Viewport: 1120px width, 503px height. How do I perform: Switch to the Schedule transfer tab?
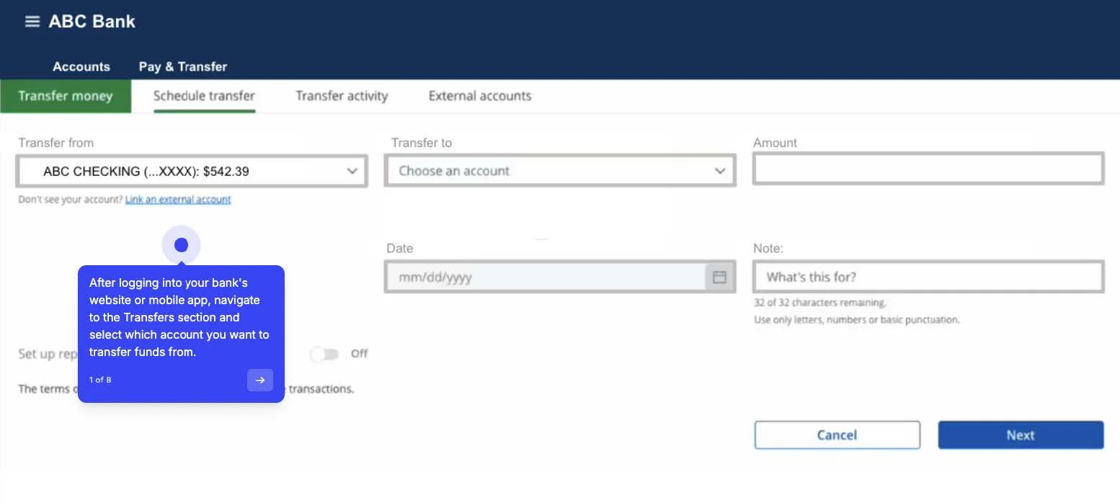click(204, 96)
